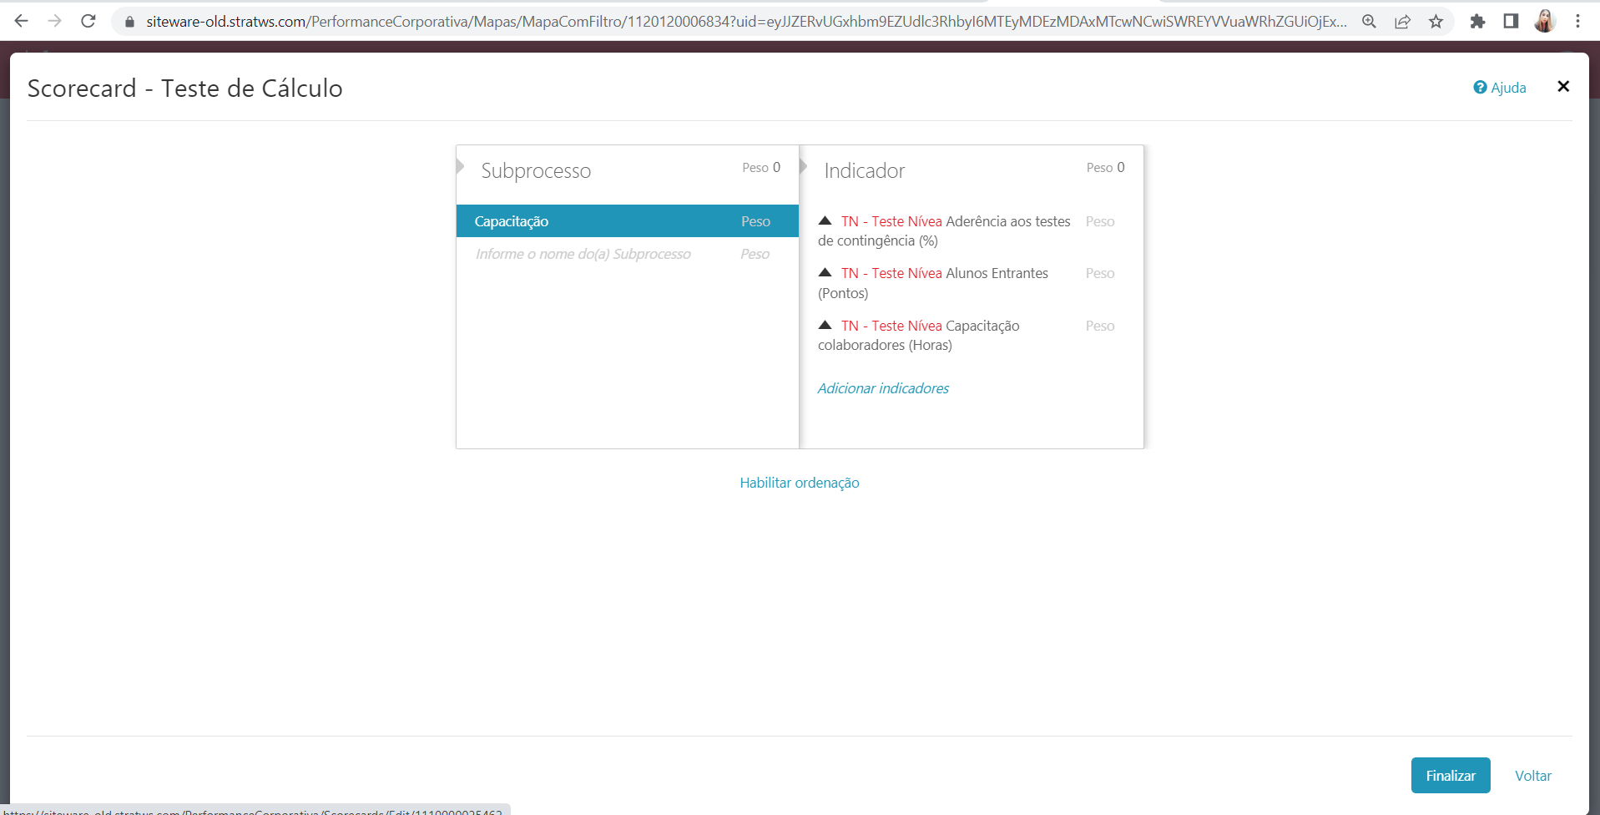Open the browser zoom magnifier icon

[1369, 22]
